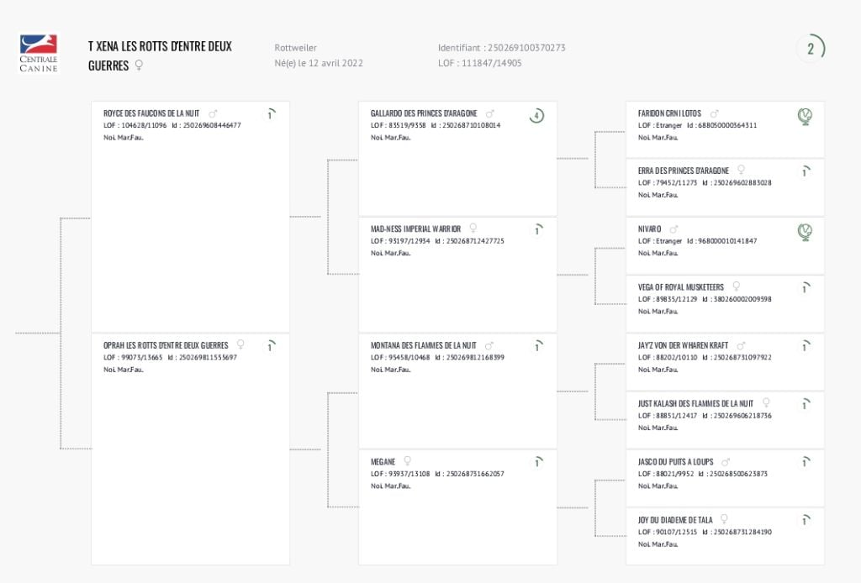
Task: Click the rating badge on Royce des Faucons
Action: 270,114
